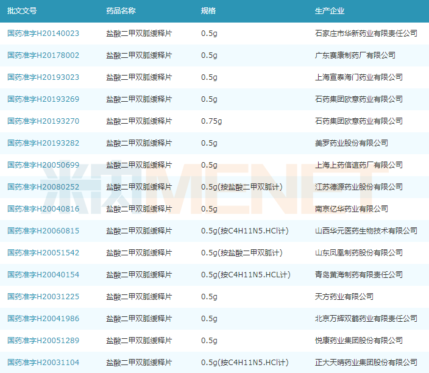Select manufacturer 江苏德源药业股份有限公司
Viewport: 429px width, 373px height.
[x=359, y=187]
